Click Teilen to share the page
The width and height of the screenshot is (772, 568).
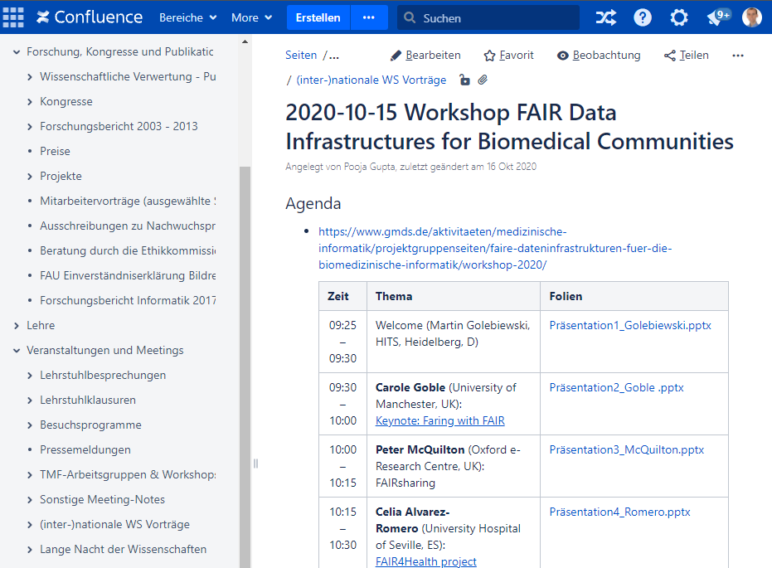coord(687,55)
